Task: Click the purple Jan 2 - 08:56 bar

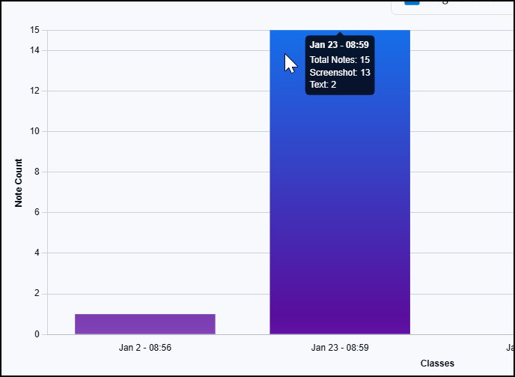Action: 145,324
